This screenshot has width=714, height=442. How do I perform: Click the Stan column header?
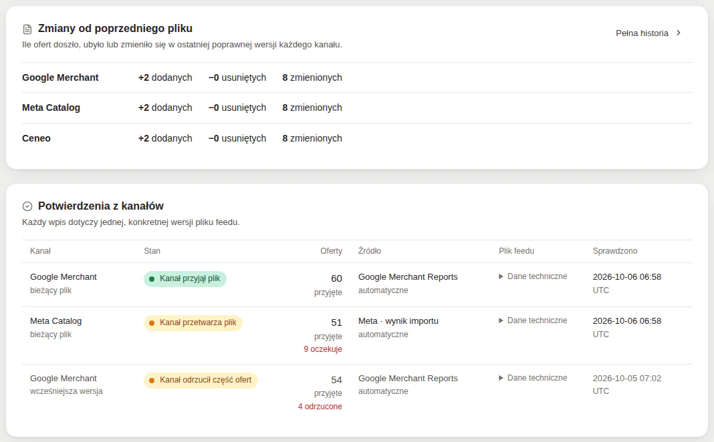coord(152,251)
